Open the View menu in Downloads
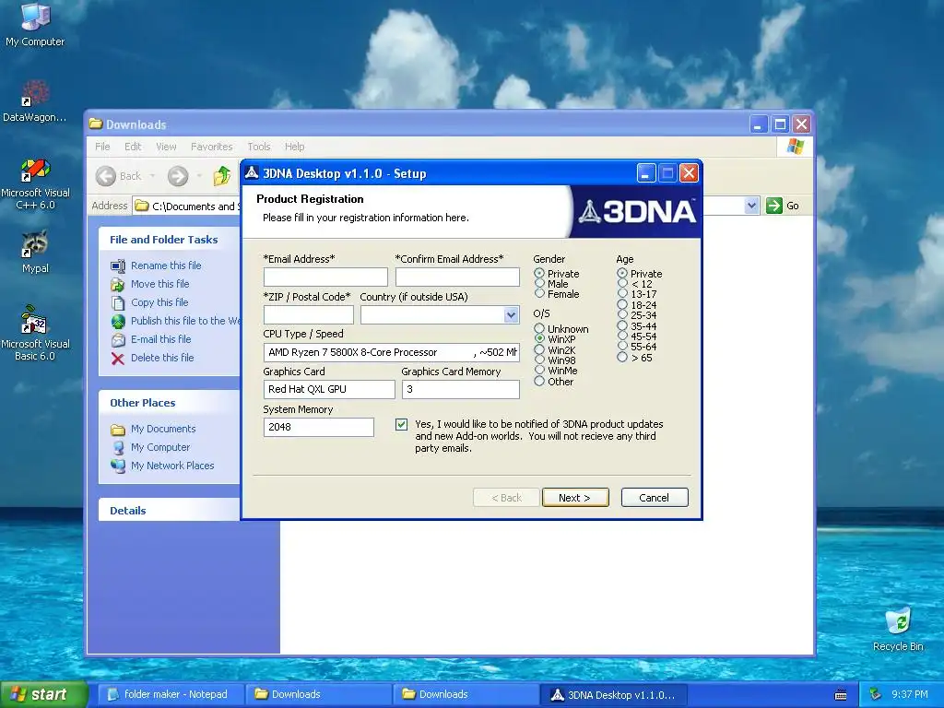 pos(166,147)
